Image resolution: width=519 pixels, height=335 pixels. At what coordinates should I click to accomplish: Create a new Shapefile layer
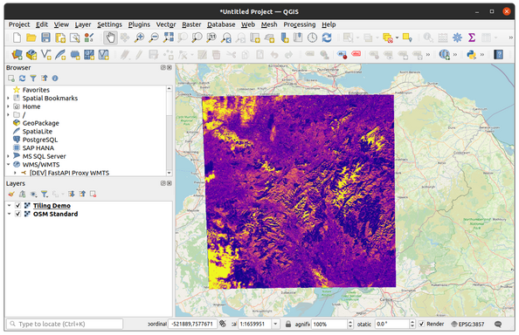pyautogui.click(x=45, y=54)
